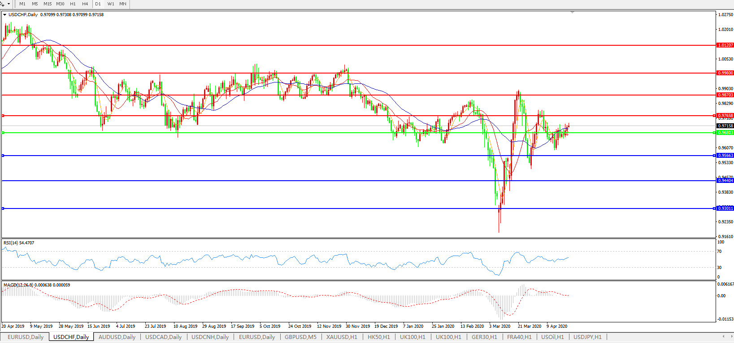Image resolution: width=734 pixels, height=343 pixels.
Task: Select the red 0.97658 line's left handle
Action: tap(3, 116)
